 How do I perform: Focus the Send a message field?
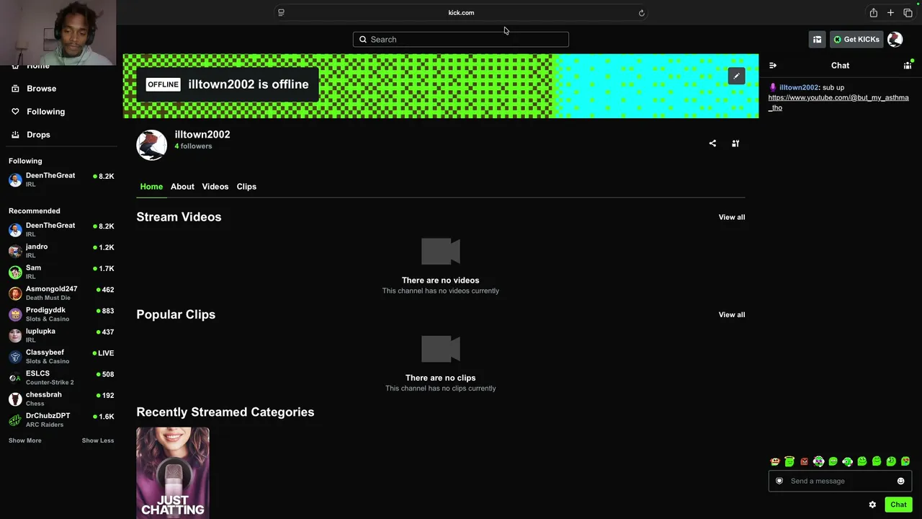click(x=840, y=481)
